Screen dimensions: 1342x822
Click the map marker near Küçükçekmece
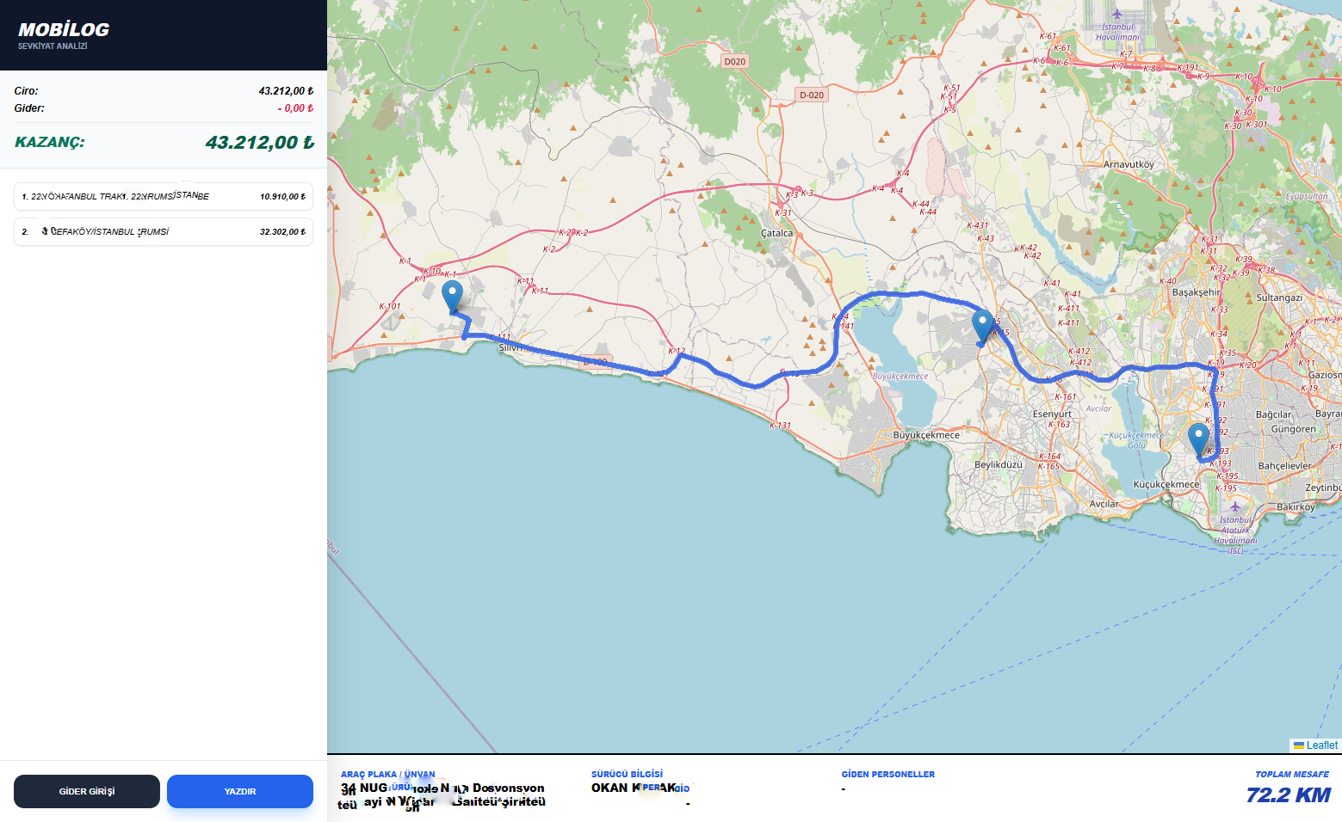coord(1198,439)
